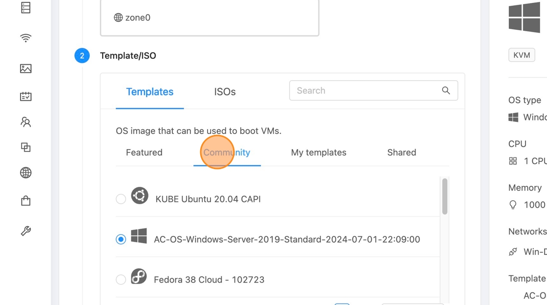Open the Events calendar icon in sidebar

point(26,96)
